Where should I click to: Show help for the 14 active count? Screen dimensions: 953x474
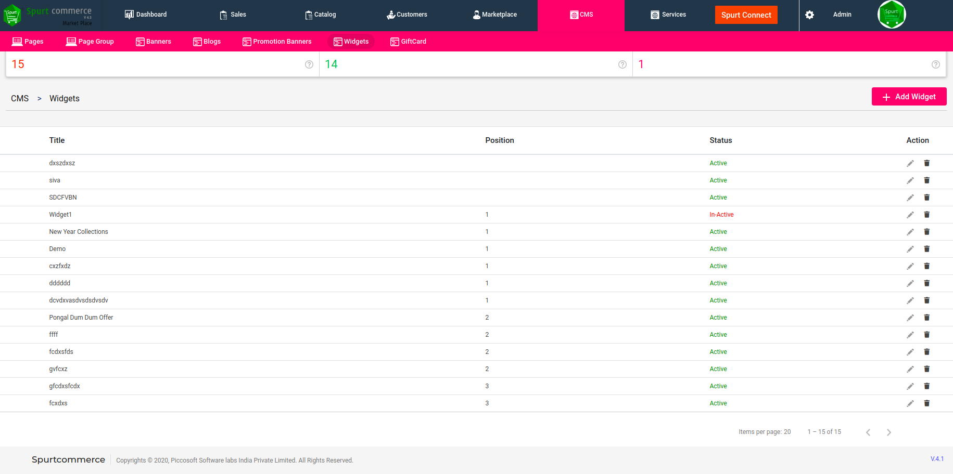pyautogui.click(x=622, y=64)
